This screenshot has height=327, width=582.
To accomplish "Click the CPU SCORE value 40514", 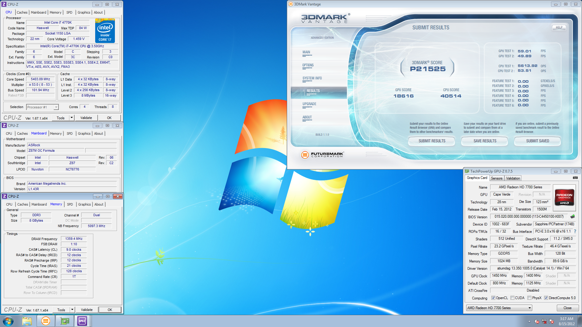I will [451, 96].
